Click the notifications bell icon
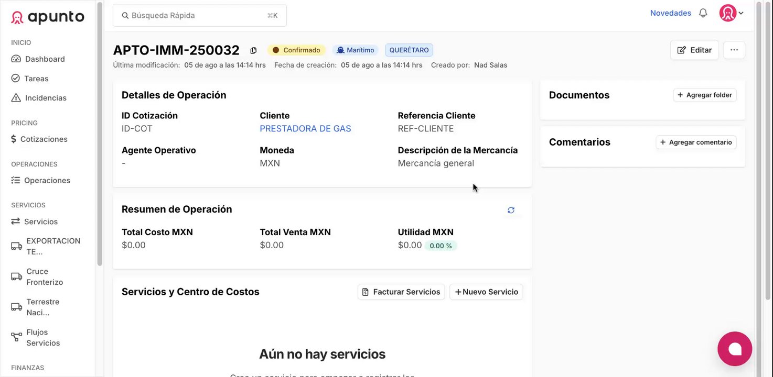Viewport: 773px width, 377px height. pyautogui.click(x=703, y=13)
